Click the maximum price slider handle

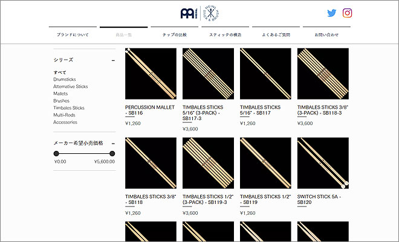112,154
